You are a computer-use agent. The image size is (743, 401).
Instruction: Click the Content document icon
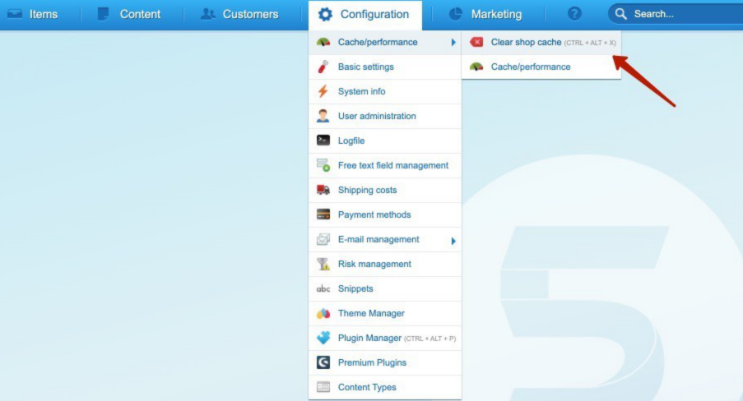(x=103, y=14)
